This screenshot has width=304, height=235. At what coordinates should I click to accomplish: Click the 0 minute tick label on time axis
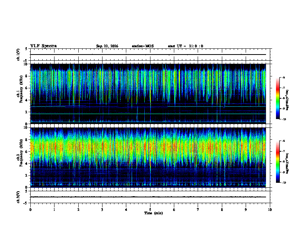(30, 210)
